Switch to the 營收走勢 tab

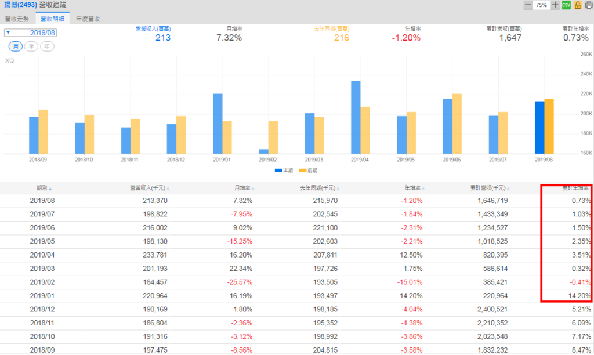pyautogui.click(x=17, y=19)
